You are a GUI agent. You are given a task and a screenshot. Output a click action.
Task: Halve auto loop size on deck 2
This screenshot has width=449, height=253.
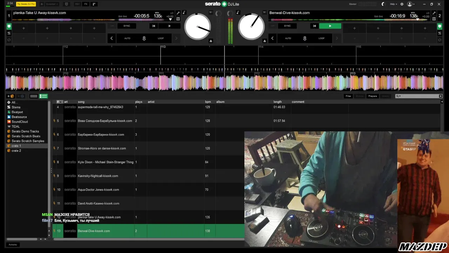pyautogui.click(x=272, y=38)
